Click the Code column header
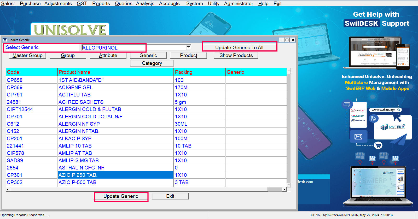Viewport: 418px width, 219px height. tap(32, 72)
